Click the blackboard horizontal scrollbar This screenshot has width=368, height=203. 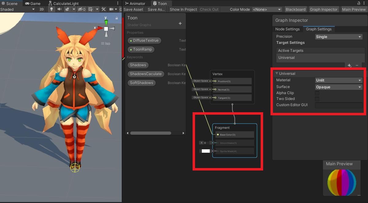click(x=151, y=133)
